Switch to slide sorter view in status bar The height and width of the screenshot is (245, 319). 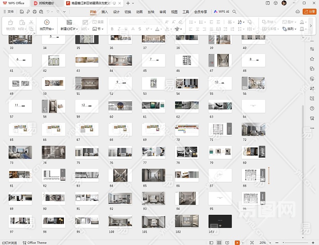[219, 243]
